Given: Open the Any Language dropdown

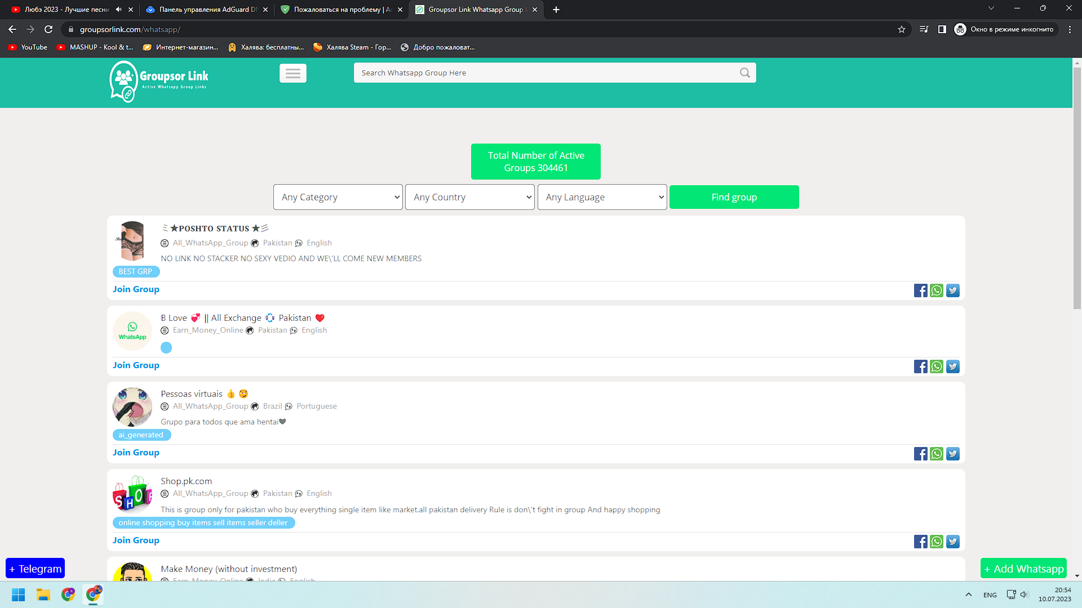Looking at the screenshot, I should pos(602,197).
